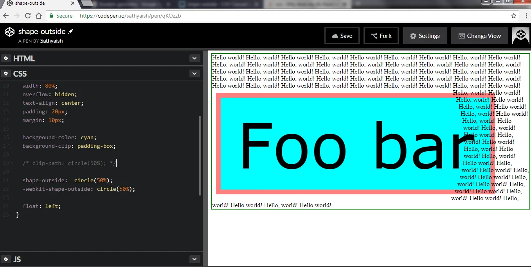Click the CSS panel title

click(20, 73)
